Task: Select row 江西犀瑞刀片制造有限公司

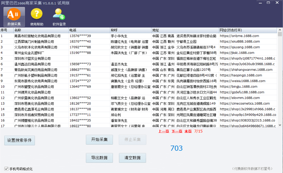Action: pos(138,42)
